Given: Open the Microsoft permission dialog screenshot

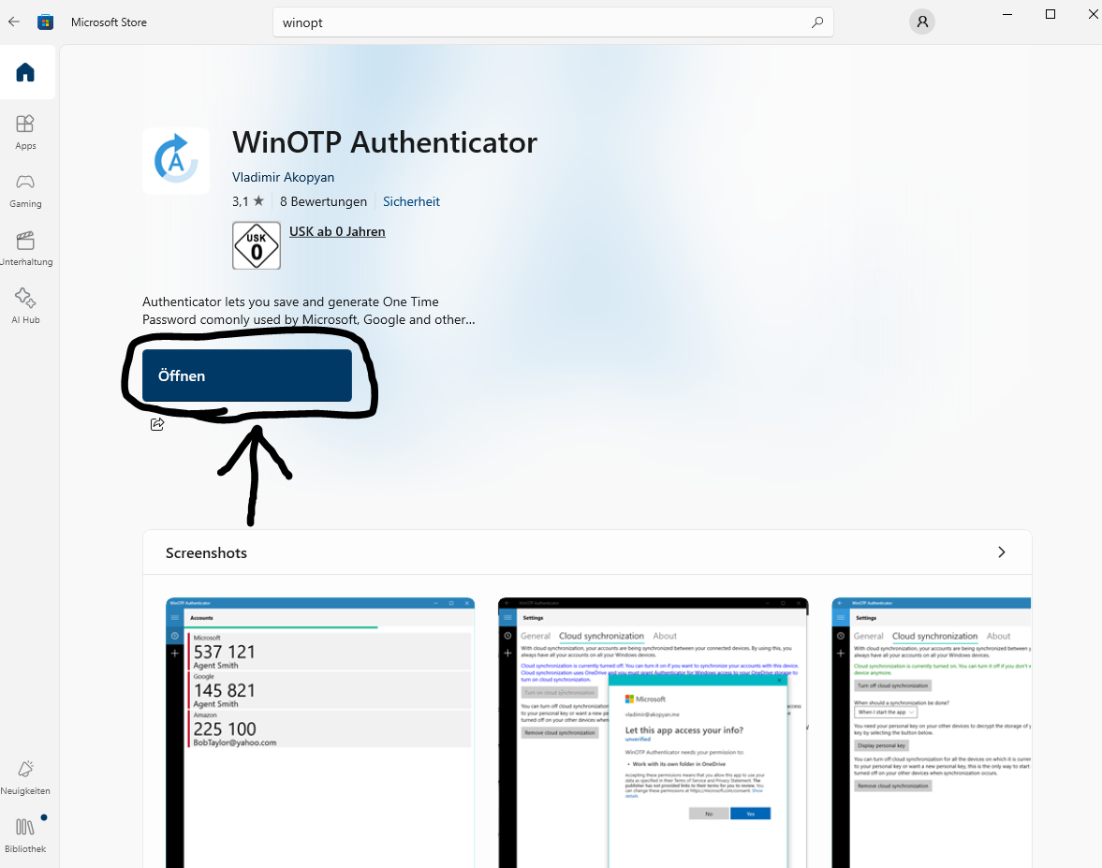Looking at the screenshot, I should (x=653, y=732).
